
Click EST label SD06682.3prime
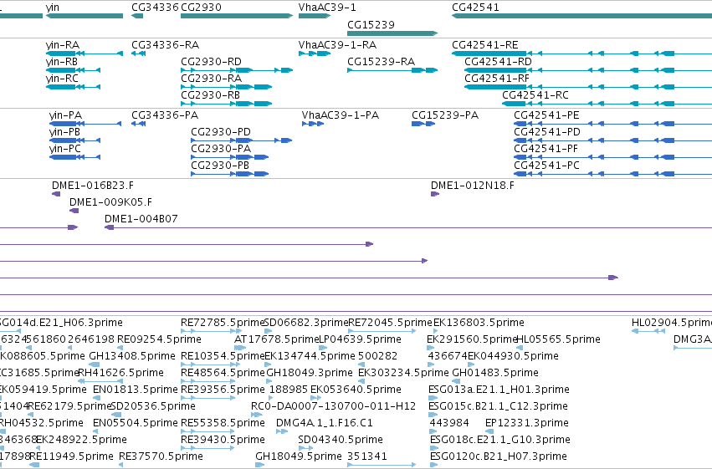[306, 323]
